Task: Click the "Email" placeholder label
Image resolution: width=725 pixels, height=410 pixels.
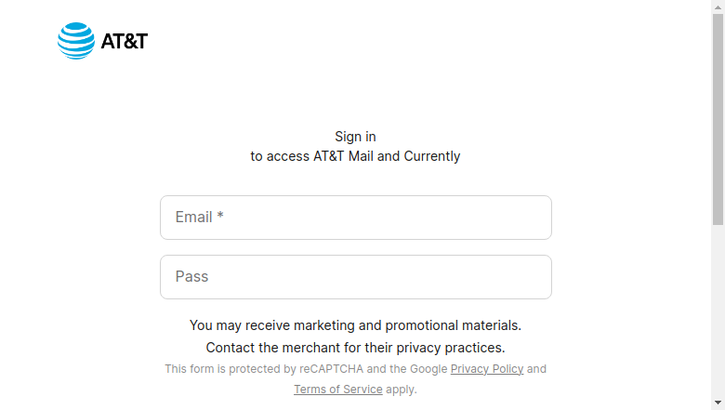Action: pyautogui.click(x=193, y=218)
